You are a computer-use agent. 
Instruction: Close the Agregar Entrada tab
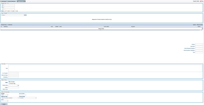(24, 1)
